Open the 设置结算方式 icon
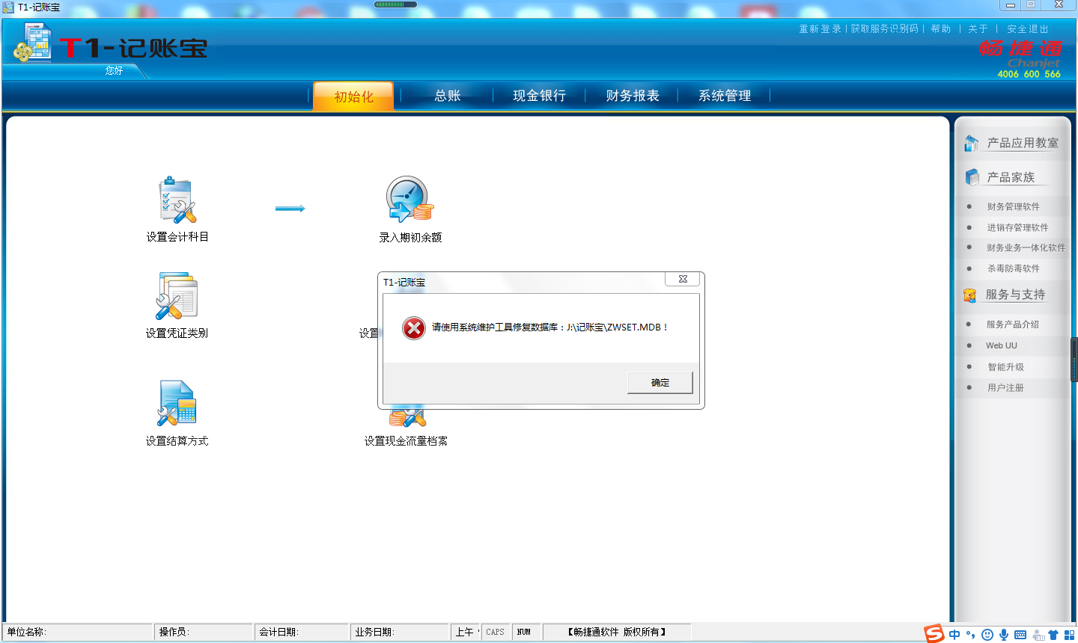The width and height of the screenshot is (1078, 643). [177, 404]
